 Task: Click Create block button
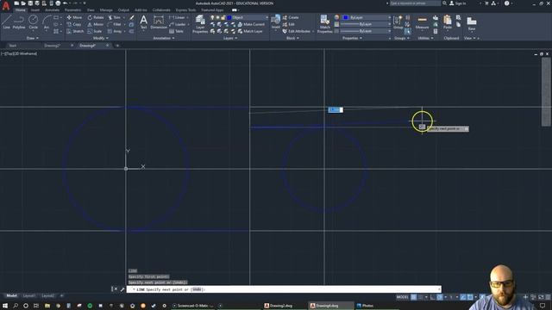[291, 17]
